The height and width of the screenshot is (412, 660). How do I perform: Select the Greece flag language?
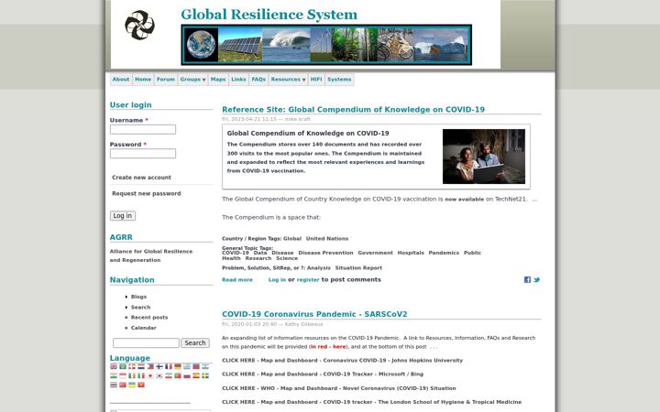(187, 366)
